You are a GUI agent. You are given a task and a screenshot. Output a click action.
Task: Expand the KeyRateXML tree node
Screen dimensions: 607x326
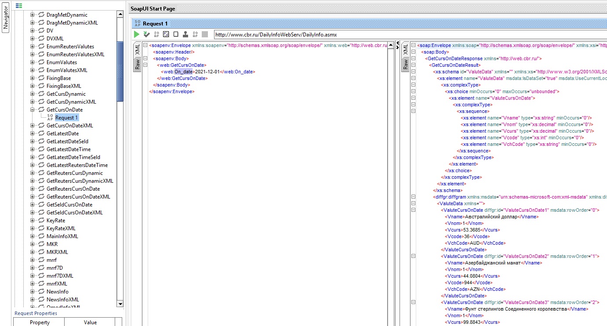click(x=32, y=228)
